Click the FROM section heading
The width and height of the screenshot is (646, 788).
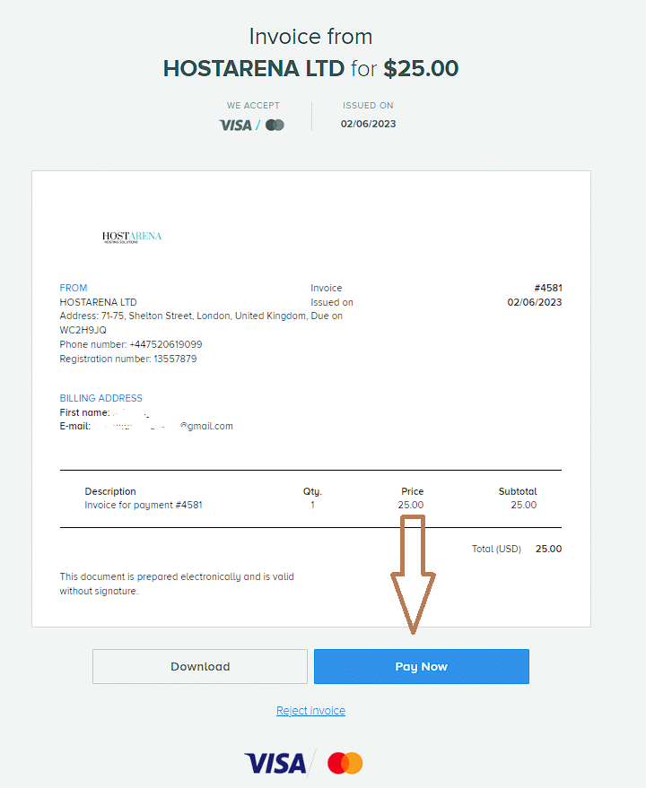74,288
